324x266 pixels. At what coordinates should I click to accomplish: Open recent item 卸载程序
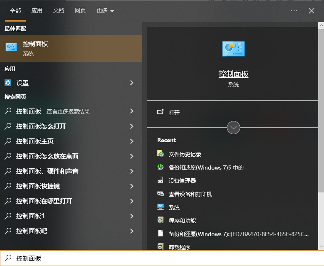click(x=179, y=247)
